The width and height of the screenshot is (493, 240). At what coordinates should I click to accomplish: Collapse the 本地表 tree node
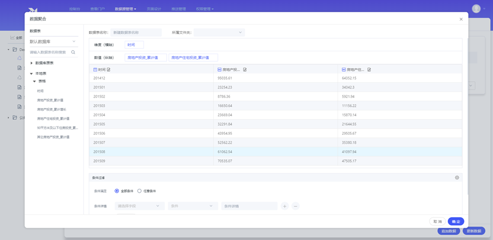tap(32, 74)
